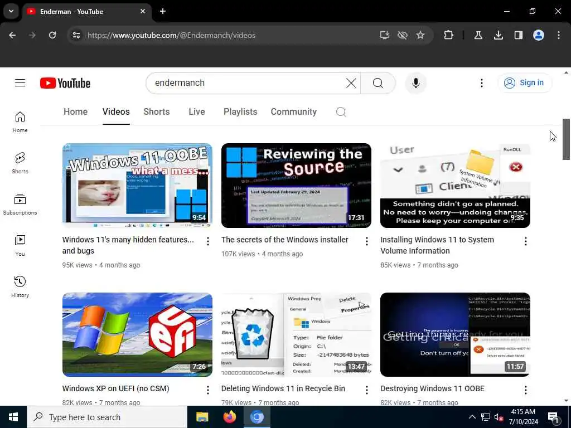Reload the page
The width and height of the screenshot is (571, 428).
click(x=52, y=35)
